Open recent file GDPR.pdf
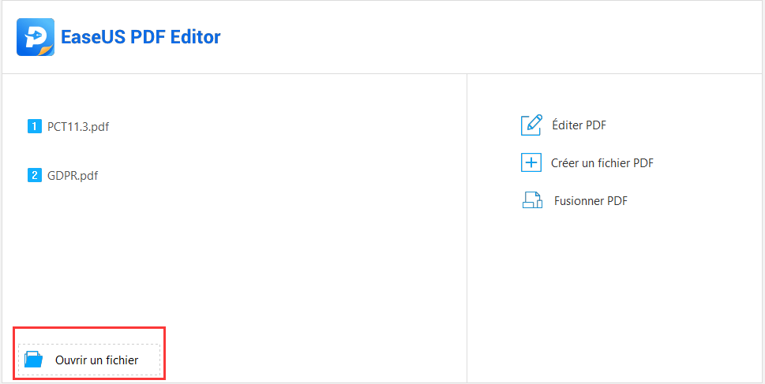 pyautogui.click(x=73, y=175)
